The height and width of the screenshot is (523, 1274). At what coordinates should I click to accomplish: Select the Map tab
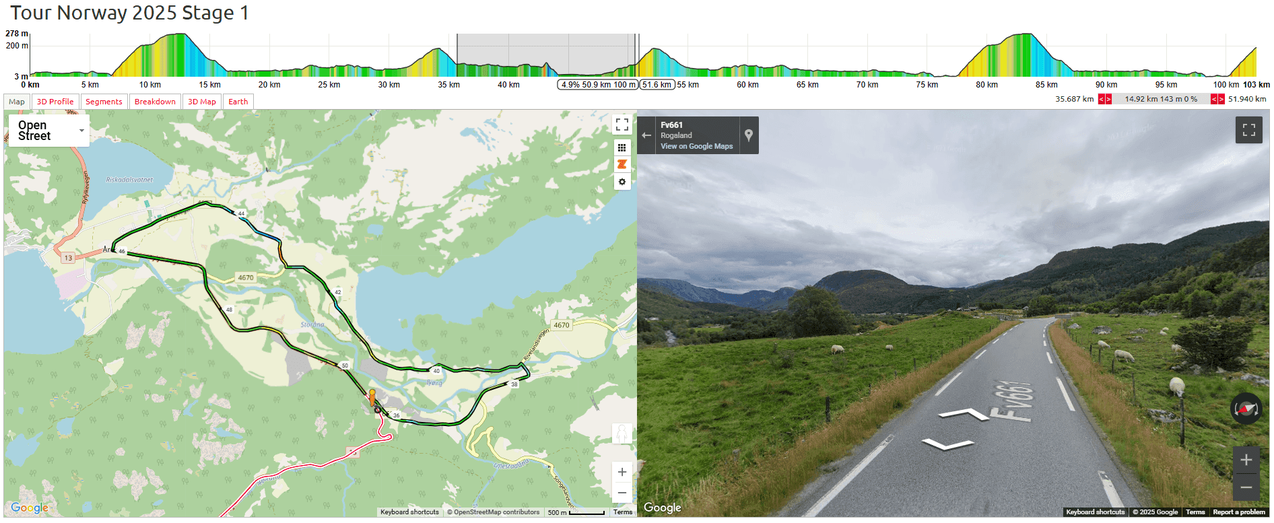click(x=17, y=102)
